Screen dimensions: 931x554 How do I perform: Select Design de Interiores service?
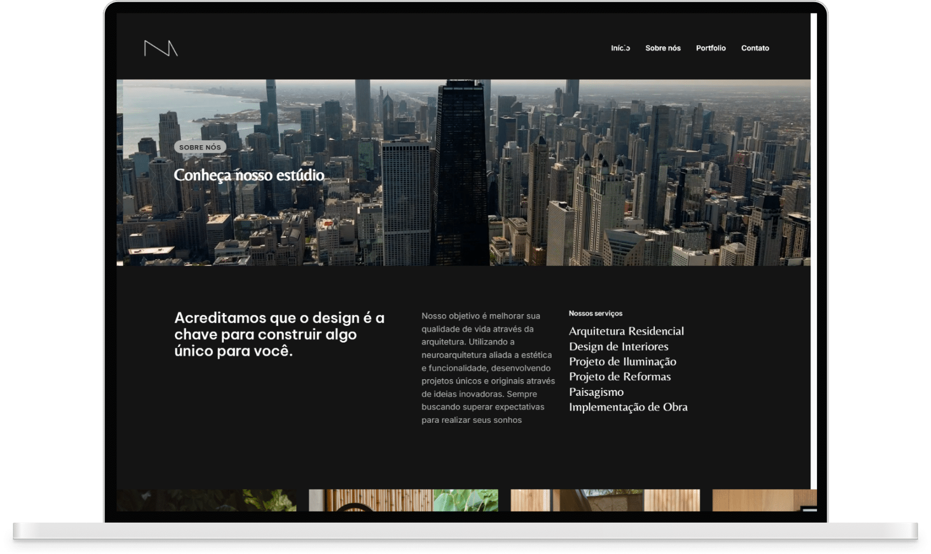tap(618, 346)
